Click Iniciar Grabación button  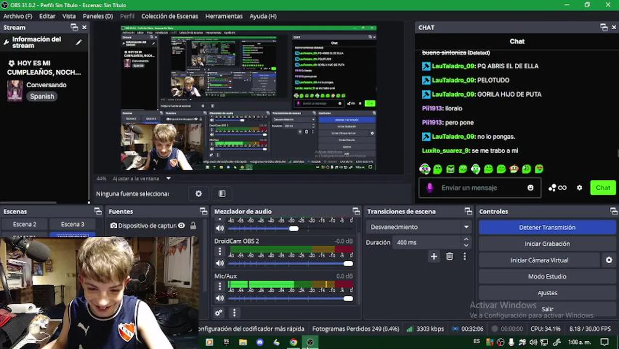(547, 244)
